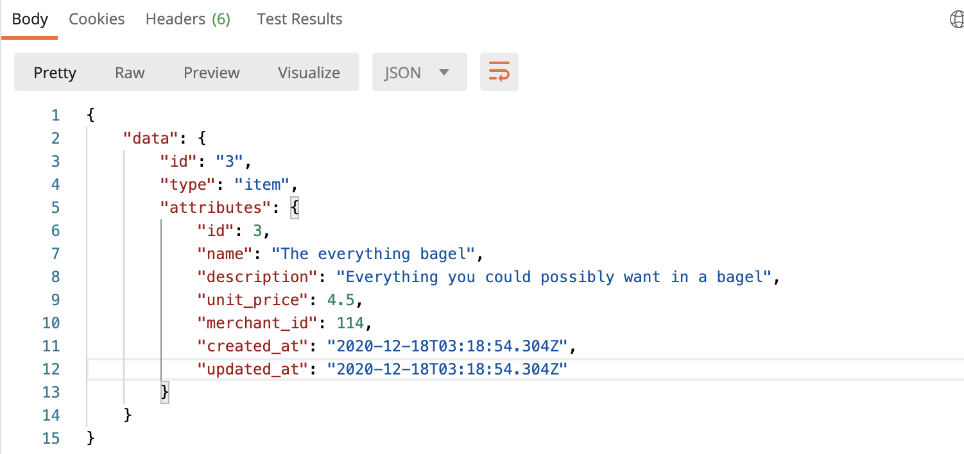Select the Preview view mode
This screenshot has width=964, height=454.
click(x=212, y=72)
